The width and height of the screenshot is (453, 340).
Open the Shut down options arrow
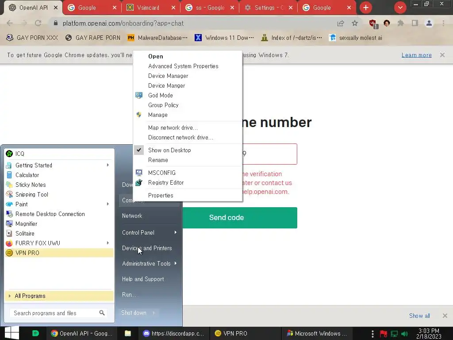[x=154, y=313]
